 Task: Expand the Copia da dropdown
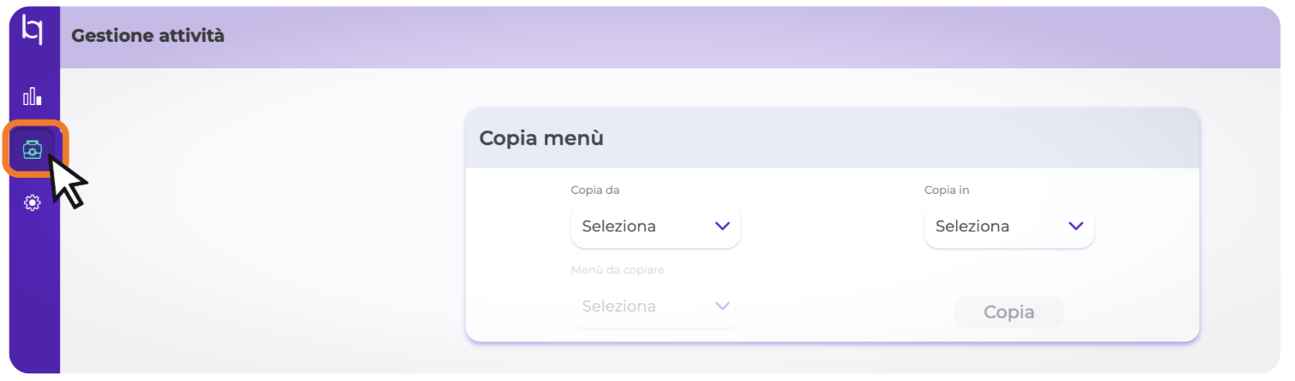(655, 226)
